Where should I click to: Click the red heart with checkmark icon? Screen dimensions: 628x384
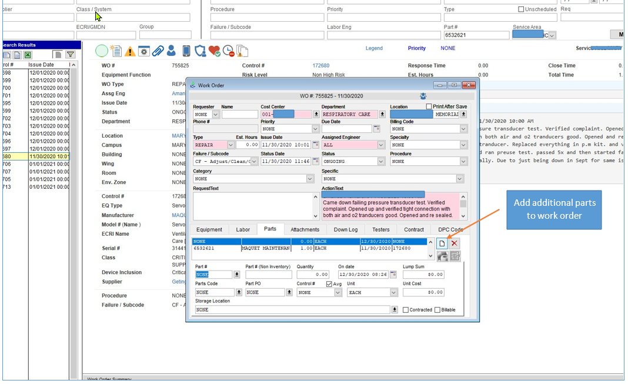(x=214, y=51)
